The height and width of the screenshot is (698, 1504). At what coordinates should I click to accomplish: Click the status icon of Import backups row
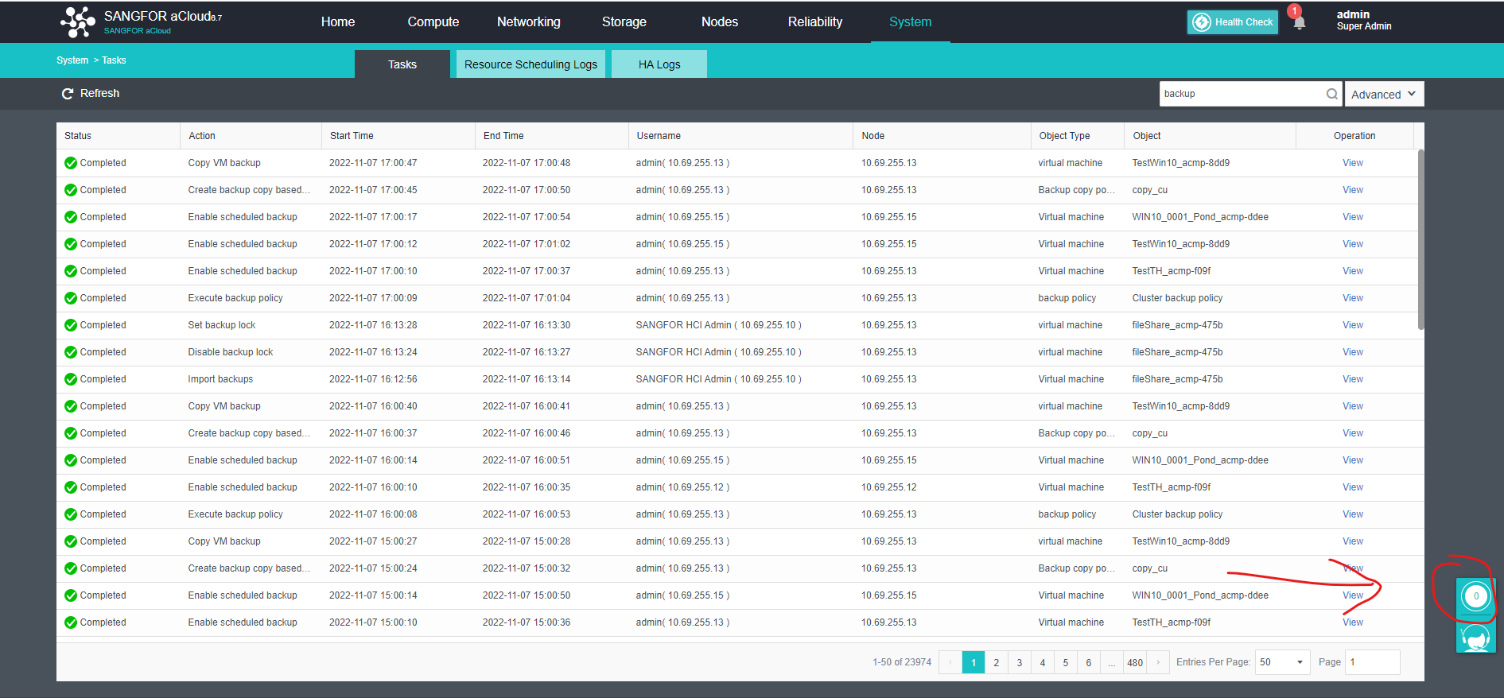71,379
